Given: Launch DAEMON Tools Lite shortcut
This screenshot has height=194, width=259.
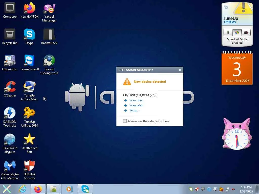Looking at the screenshot, I should coord(10,117).
